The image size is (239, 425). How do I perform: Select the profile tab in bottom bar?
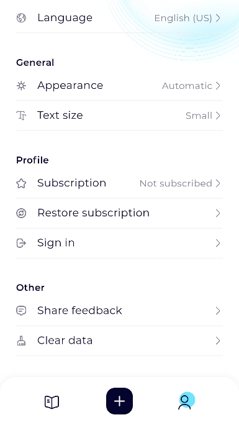186,401
